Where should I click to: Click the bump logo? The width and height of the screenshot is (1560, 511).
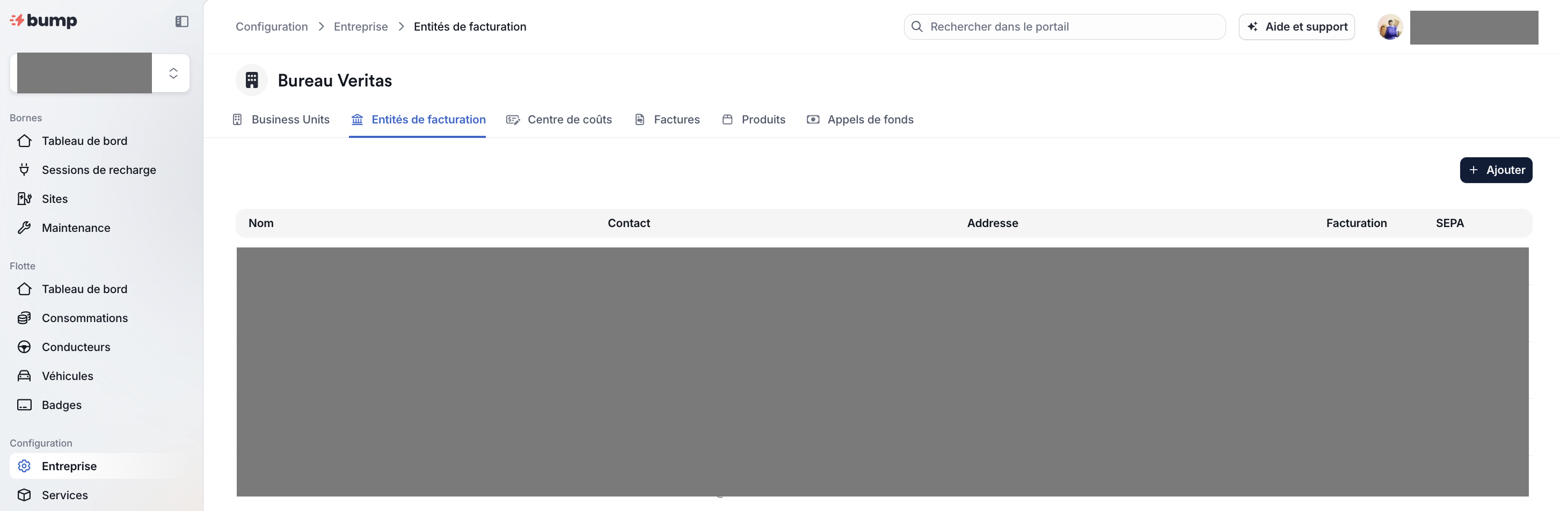(x=43, y=21)
